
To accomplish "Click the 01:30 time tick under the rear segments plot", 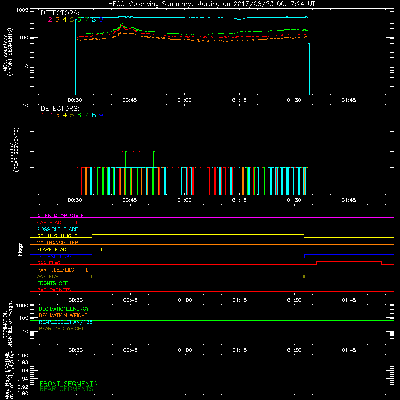I will [294, 200].
